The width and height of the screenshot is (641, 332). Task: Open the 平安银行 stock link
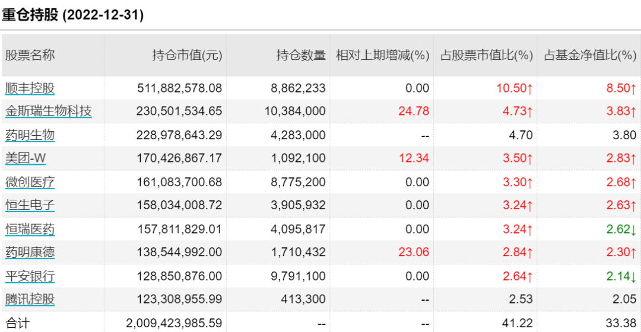tap(30, 276)
